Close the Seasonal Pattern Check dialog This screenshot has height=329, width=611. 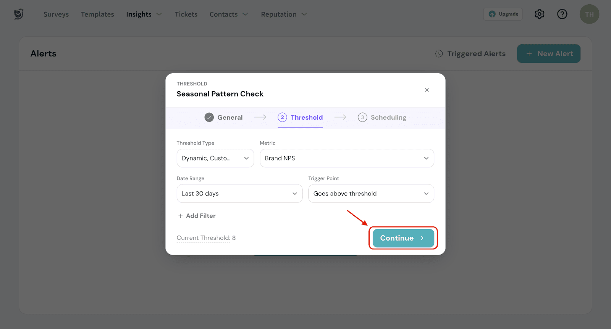[x=427, y=90]
